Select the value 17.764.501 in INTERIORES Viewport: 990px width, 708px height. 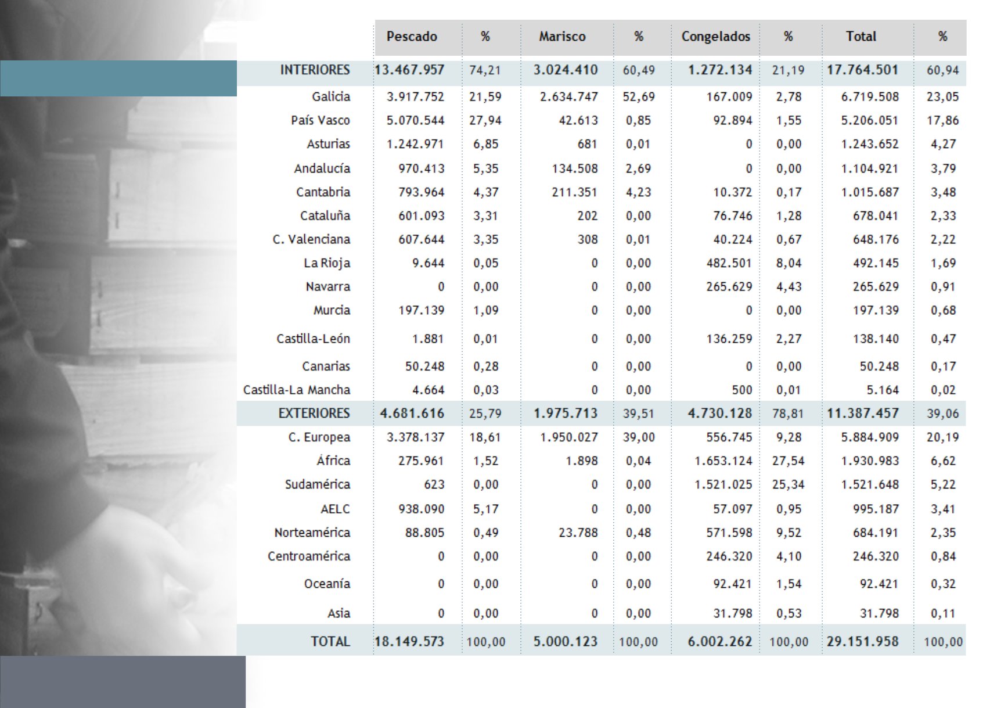[863, 70]
